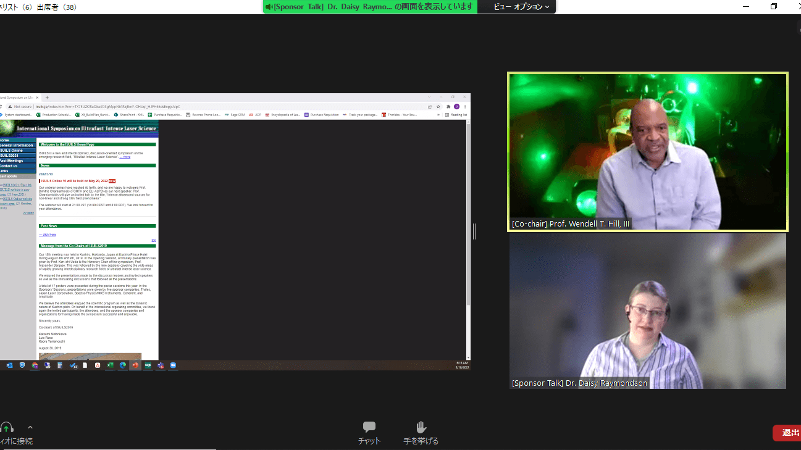Click Sage icon in shared taskbar
The image size is (801, 450).
click(148, 365)
